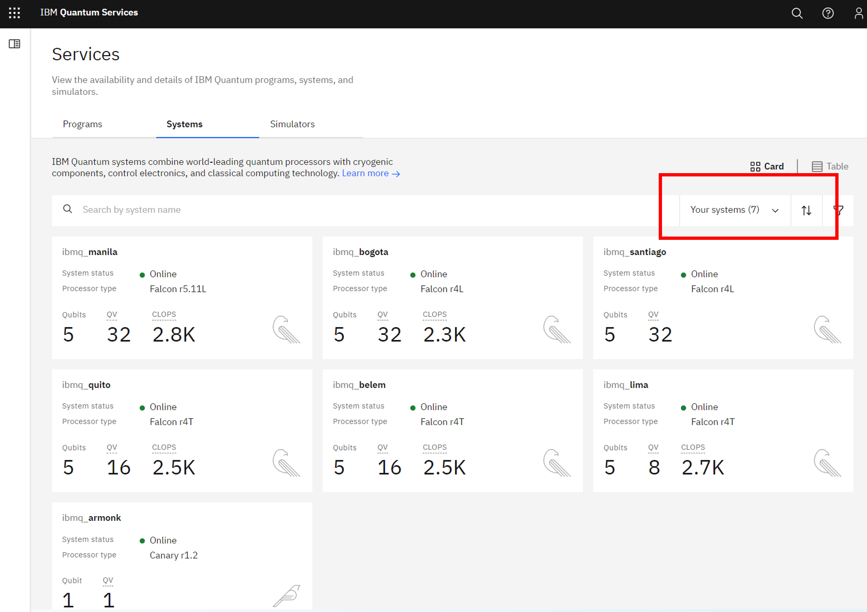Click the CLOPS label on ibmq_quito card
The width and height of the screenshot is (867, 612).
tap(164, 448)
